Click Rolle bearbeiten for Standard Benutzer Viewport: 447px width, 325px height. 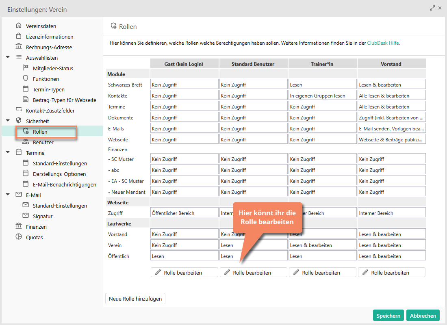pyautogui.click(x=253, y=272)
